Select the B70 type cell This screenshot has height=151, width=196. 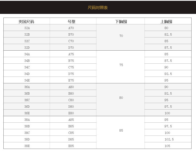[x=71, y=34]
